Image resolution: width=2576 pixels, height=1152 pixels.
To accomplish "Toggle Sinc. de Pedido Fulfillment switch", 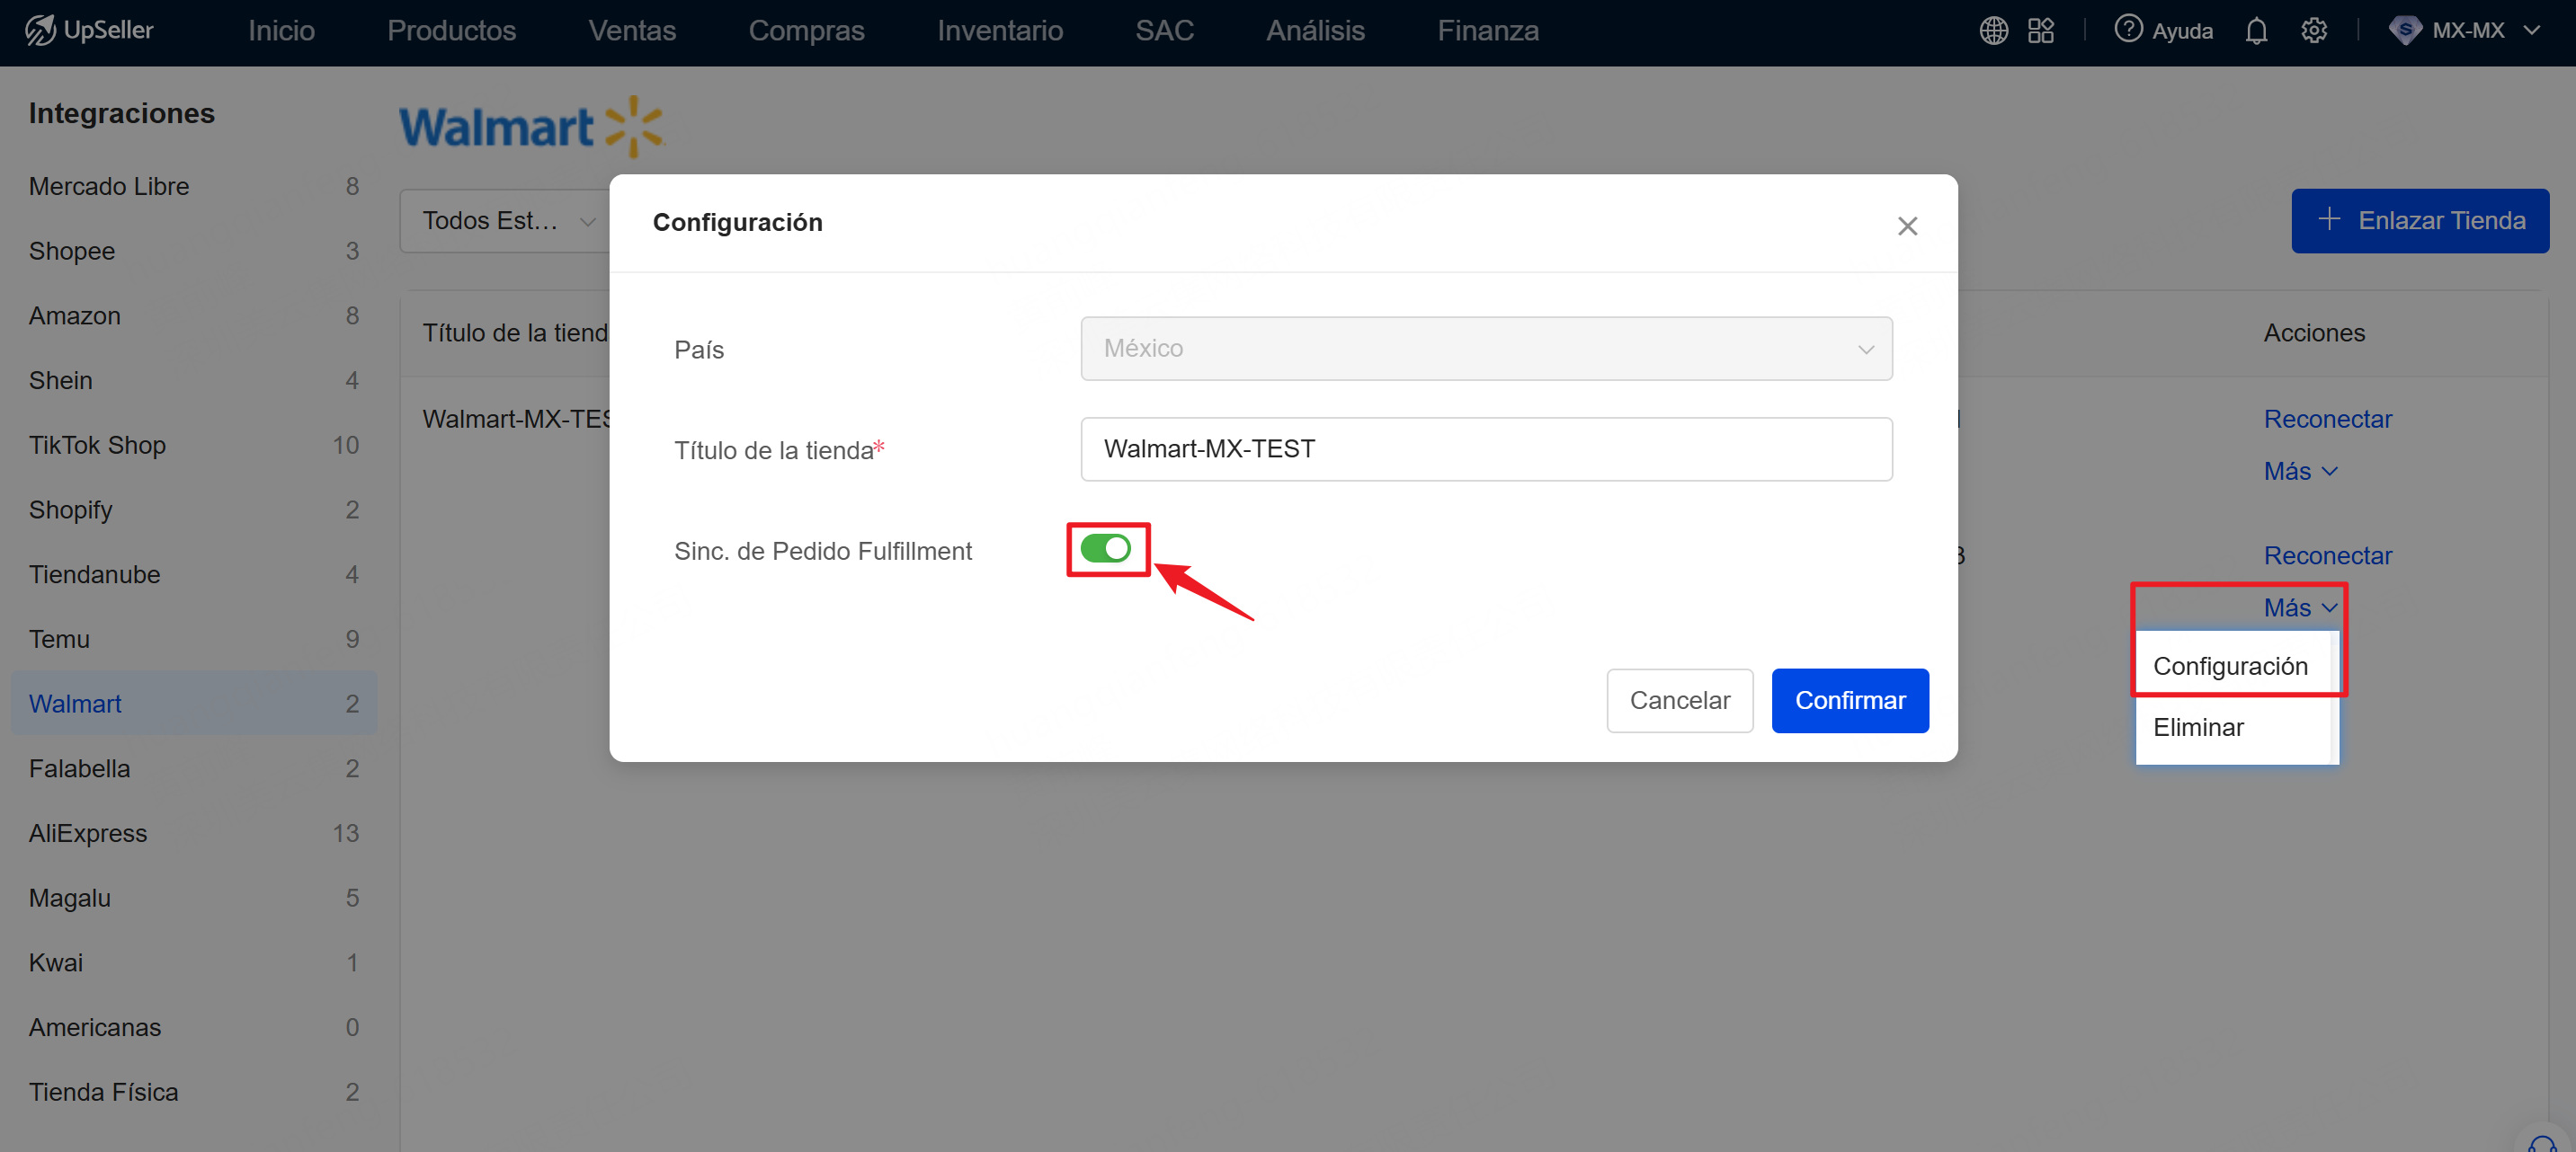I will coord(1105,548).
